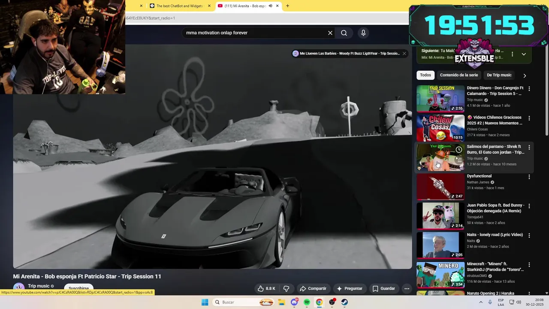Close the 'Me Llueven Las Barbies' overlay card
The image size is (549, 309).
[x=404, y=54]
